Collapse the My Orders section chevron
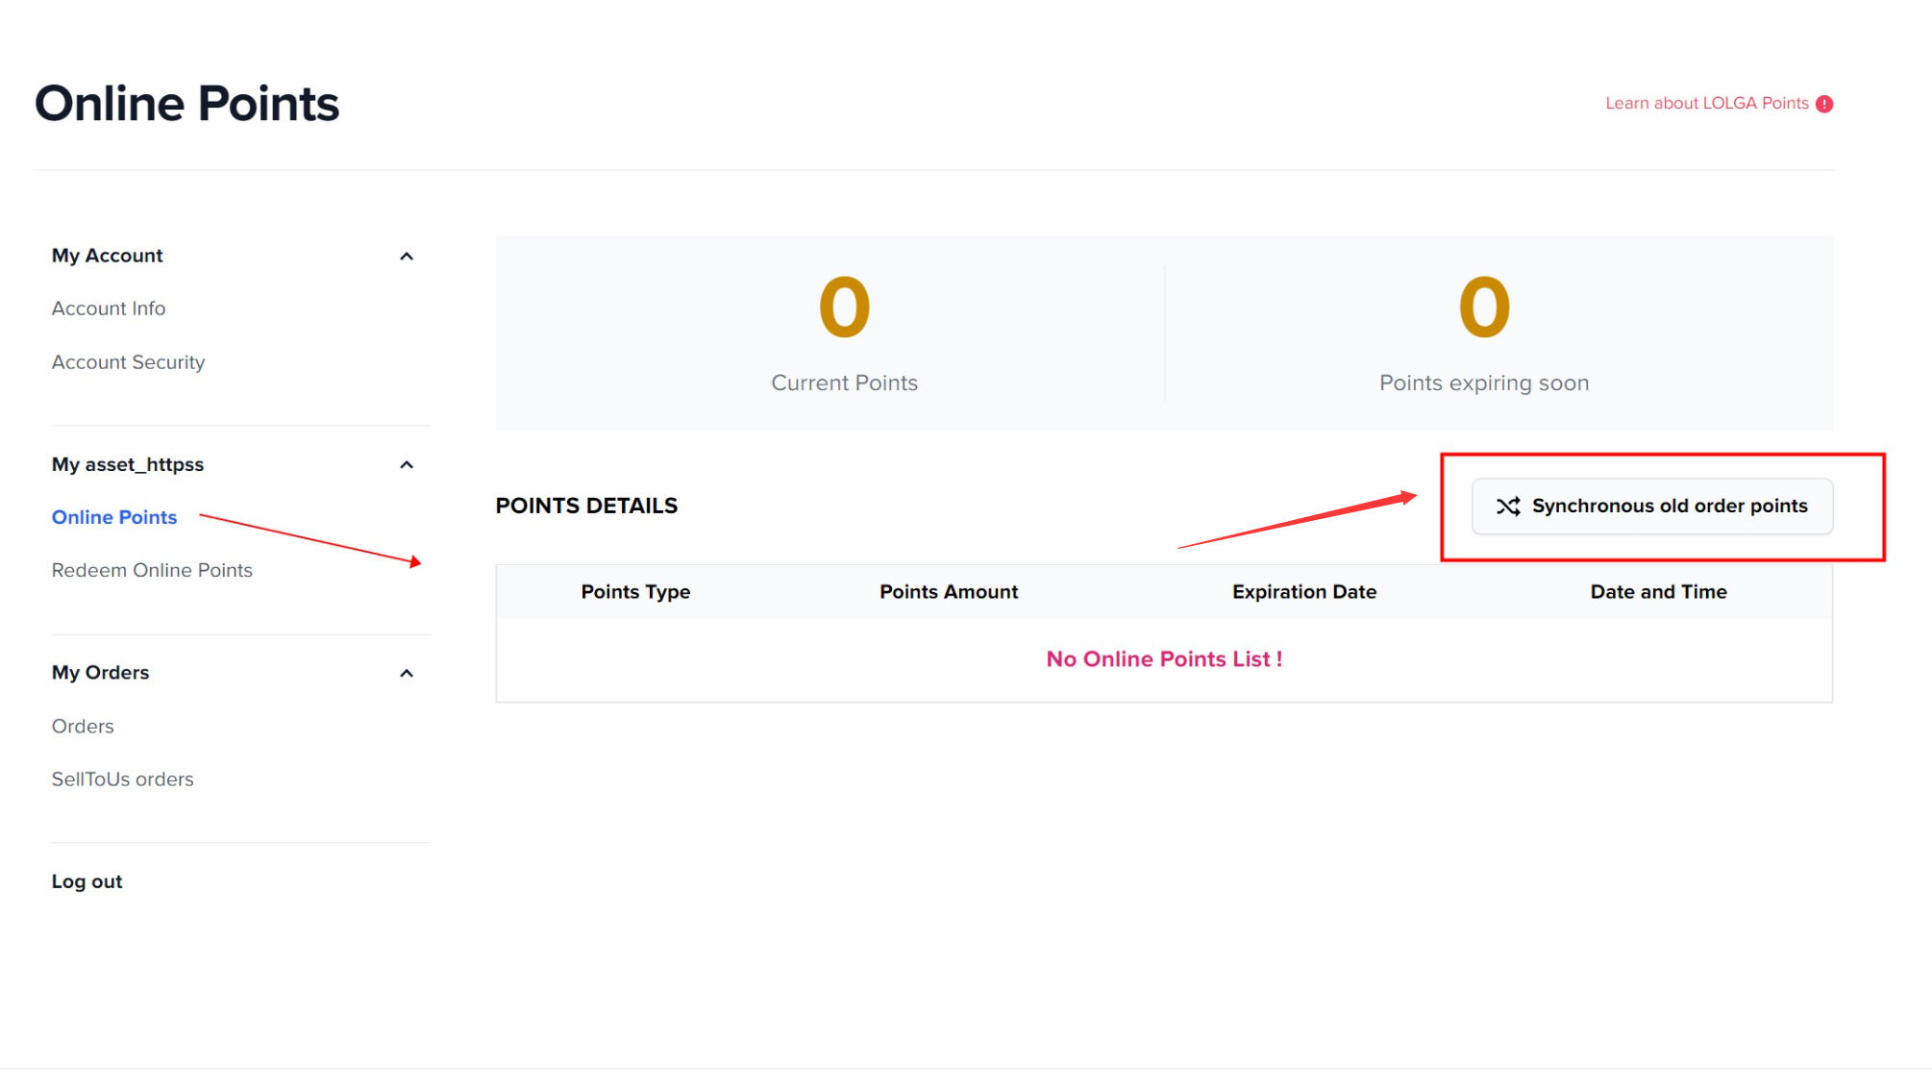This screenshot has height=1089, width=1932. click(x=407, y=674)
